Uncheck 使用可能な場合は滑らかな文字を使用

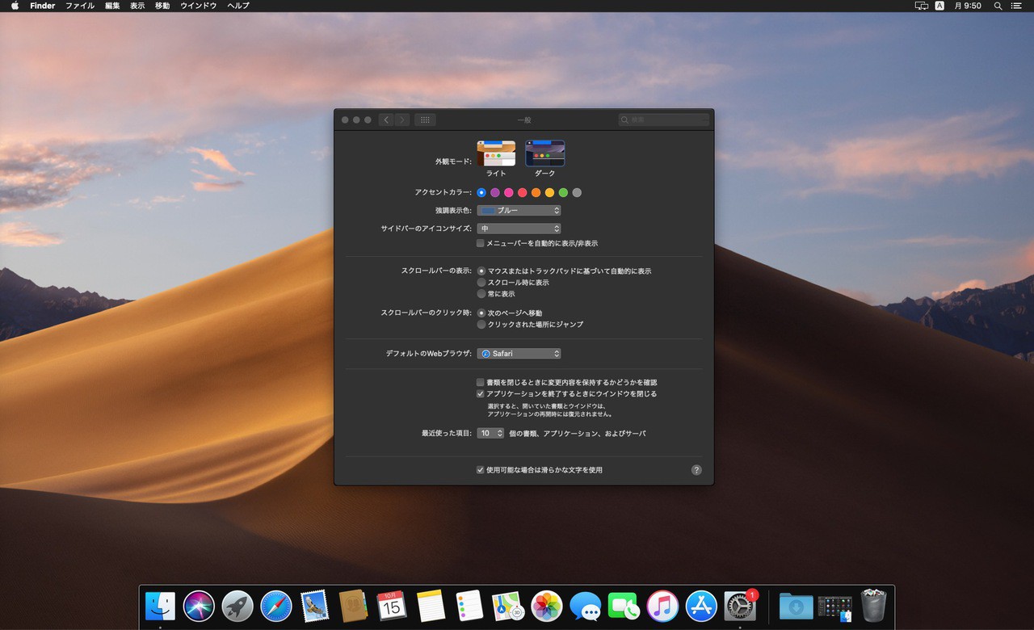coord(481,470)
